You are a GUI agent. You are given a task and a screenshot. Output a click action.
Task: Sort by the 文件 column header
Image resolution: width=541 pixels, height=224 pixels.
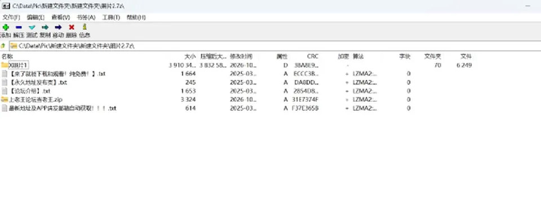[x=466, y=56]
